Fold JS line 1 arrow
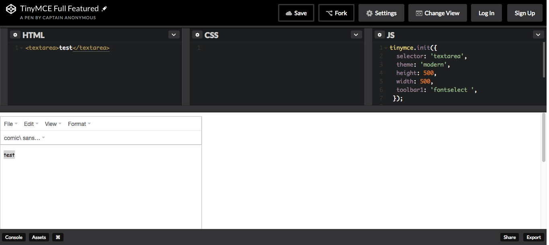This screenshot has height=245, width=549. point(386,48)
